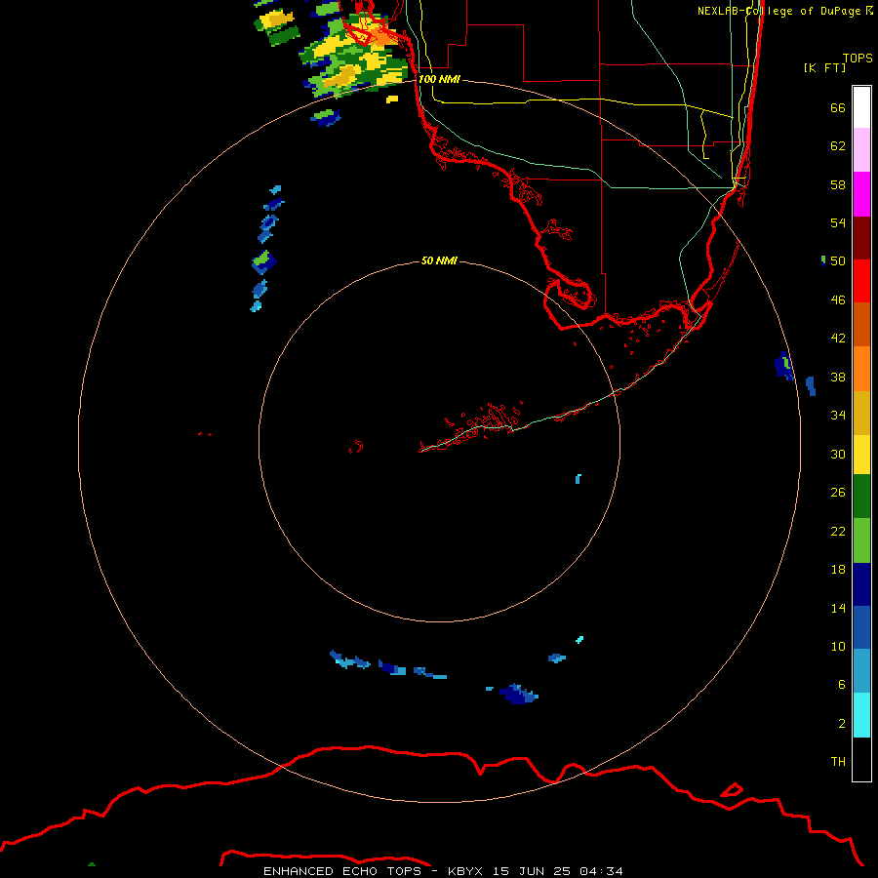Click the 'KBYX' radar site identifier
The width and height of the screenshot is (878, 878).
[464, 871]
